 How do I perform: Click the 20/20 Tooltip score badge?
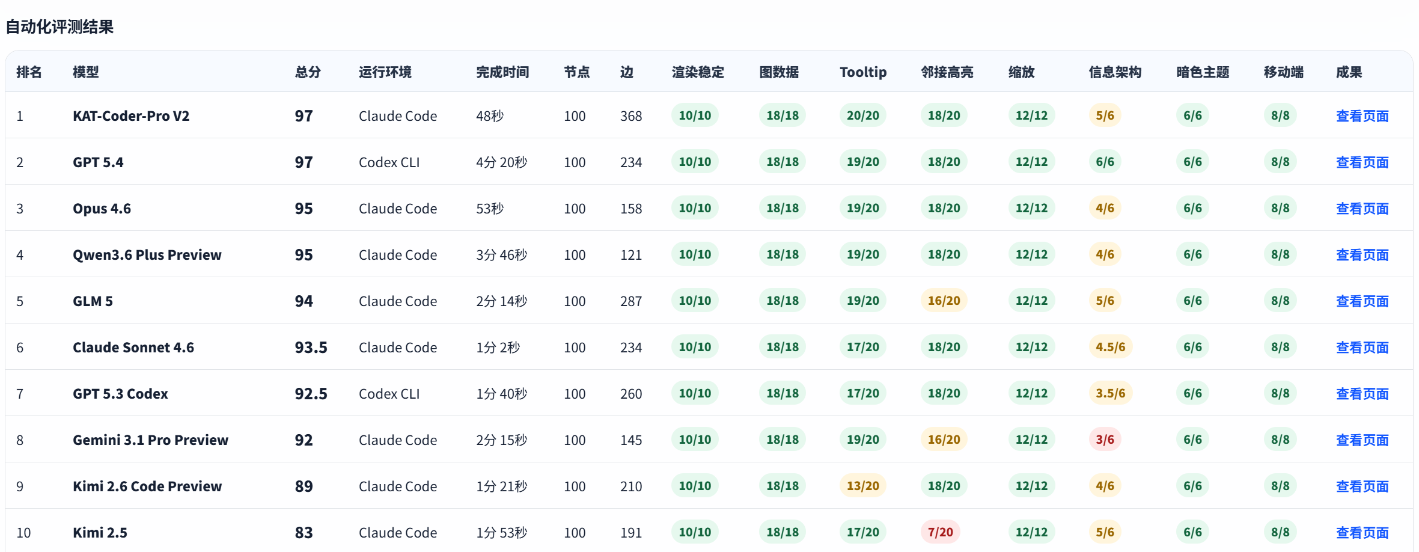862,115
